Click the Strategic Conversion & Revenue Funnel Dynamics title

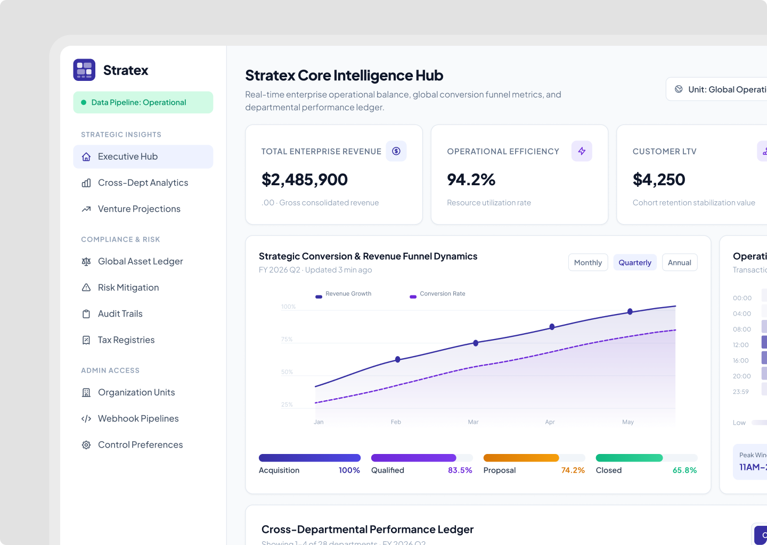click(368, 257)
